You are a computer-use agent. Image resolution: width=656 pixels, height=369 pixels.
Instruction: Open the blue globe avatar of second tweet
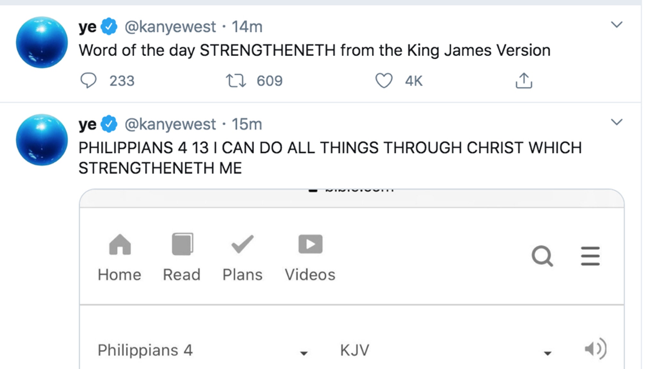42,140
